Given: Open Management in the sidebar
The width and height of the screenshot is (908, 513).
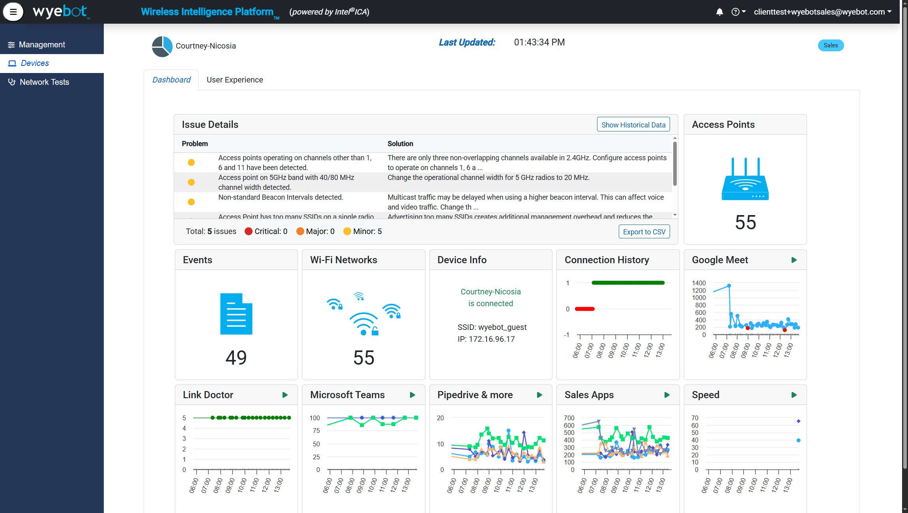Looking at the screenshot, I should 42,45.
